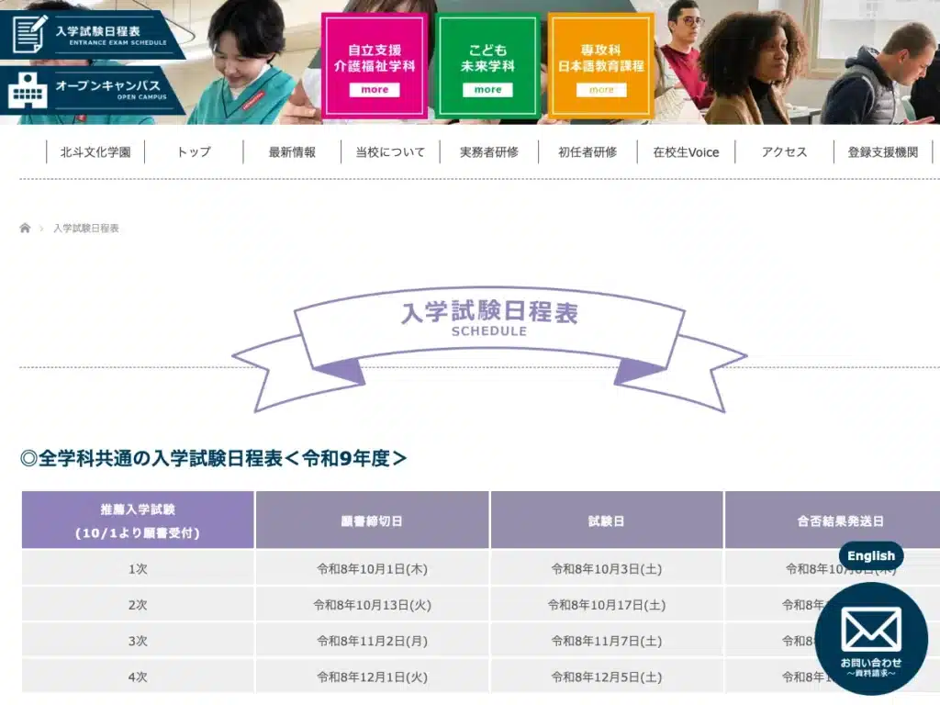
Task: Click heading 全学科共通の入学試験日程表＜令和9年度＞
Action: point(213,459)
